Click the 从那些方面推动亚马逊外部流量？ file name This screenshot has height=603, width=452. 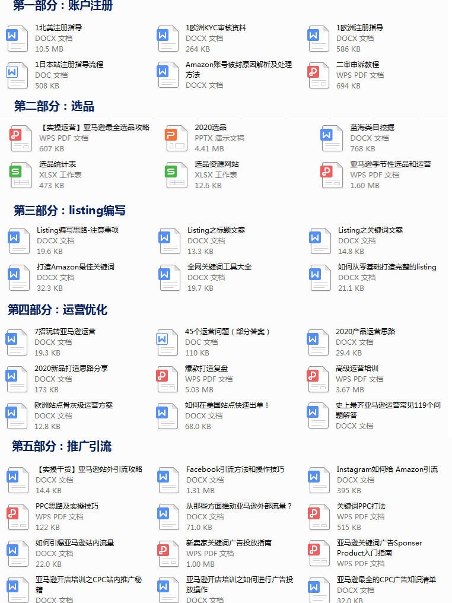[239, 506]
